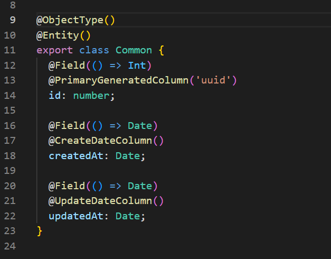Click @Field decorator on line 16
The height and width of the screenshot is (259, 331).
(x=67, y=126)
